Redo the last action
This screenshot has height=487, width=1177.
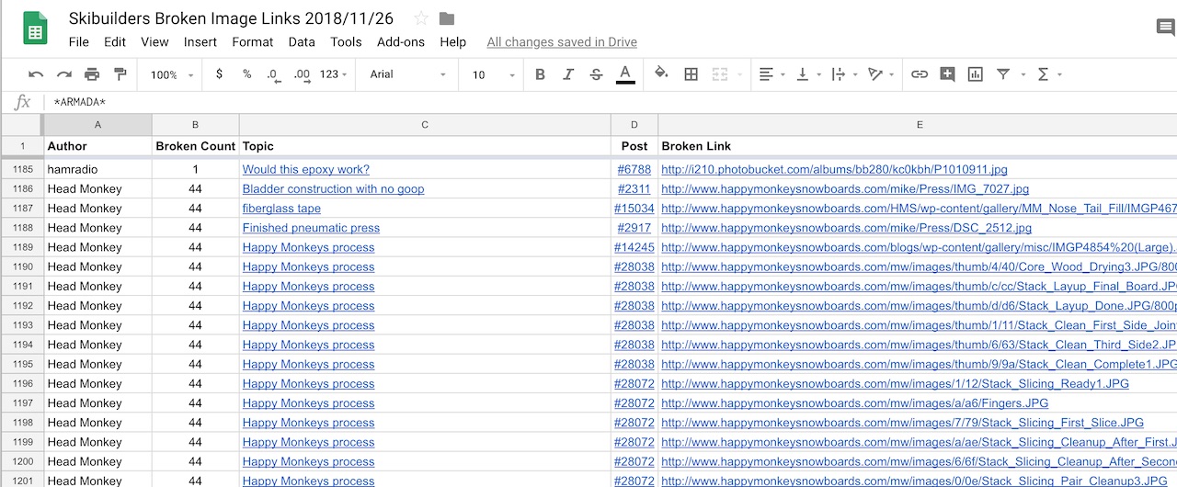coord(63,74)
